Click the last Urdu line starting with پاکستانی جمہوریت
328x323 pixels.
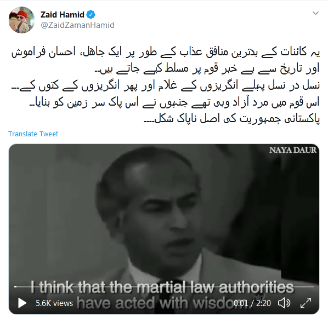(232, 119)
